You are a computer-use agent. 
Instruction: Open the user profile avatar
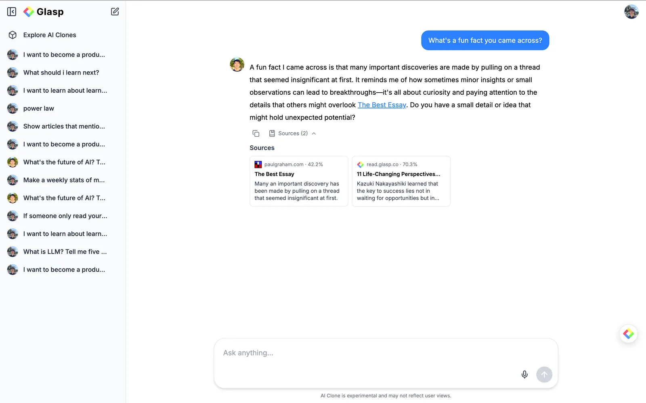(x=631, y=12)
